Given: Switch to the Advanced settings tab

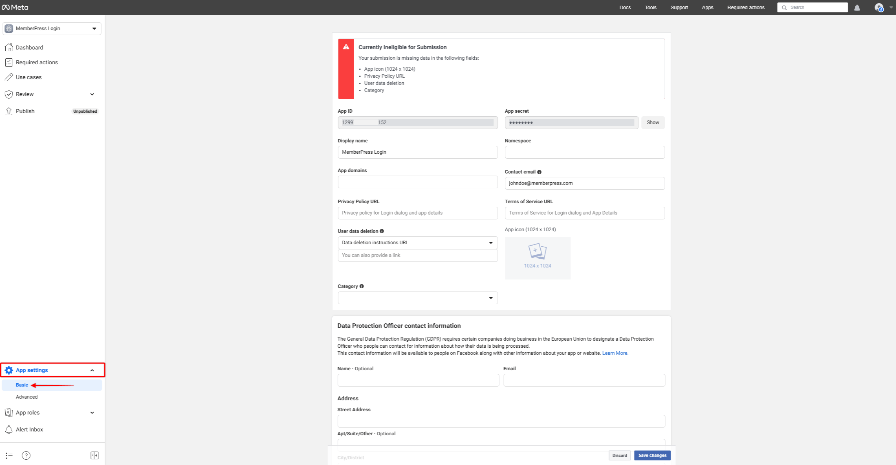Looking at the screenshot, I should (26, 396).
